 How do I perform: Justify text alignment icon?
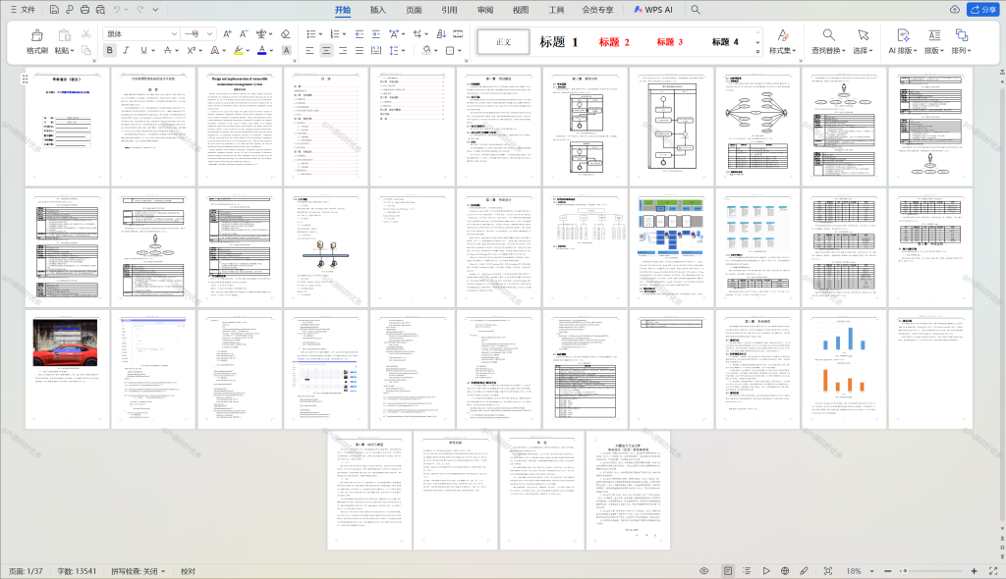tap(360, 50)
